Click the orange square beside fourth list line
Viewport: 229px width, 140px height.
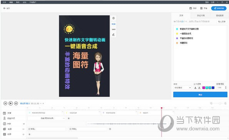[177, 43]
